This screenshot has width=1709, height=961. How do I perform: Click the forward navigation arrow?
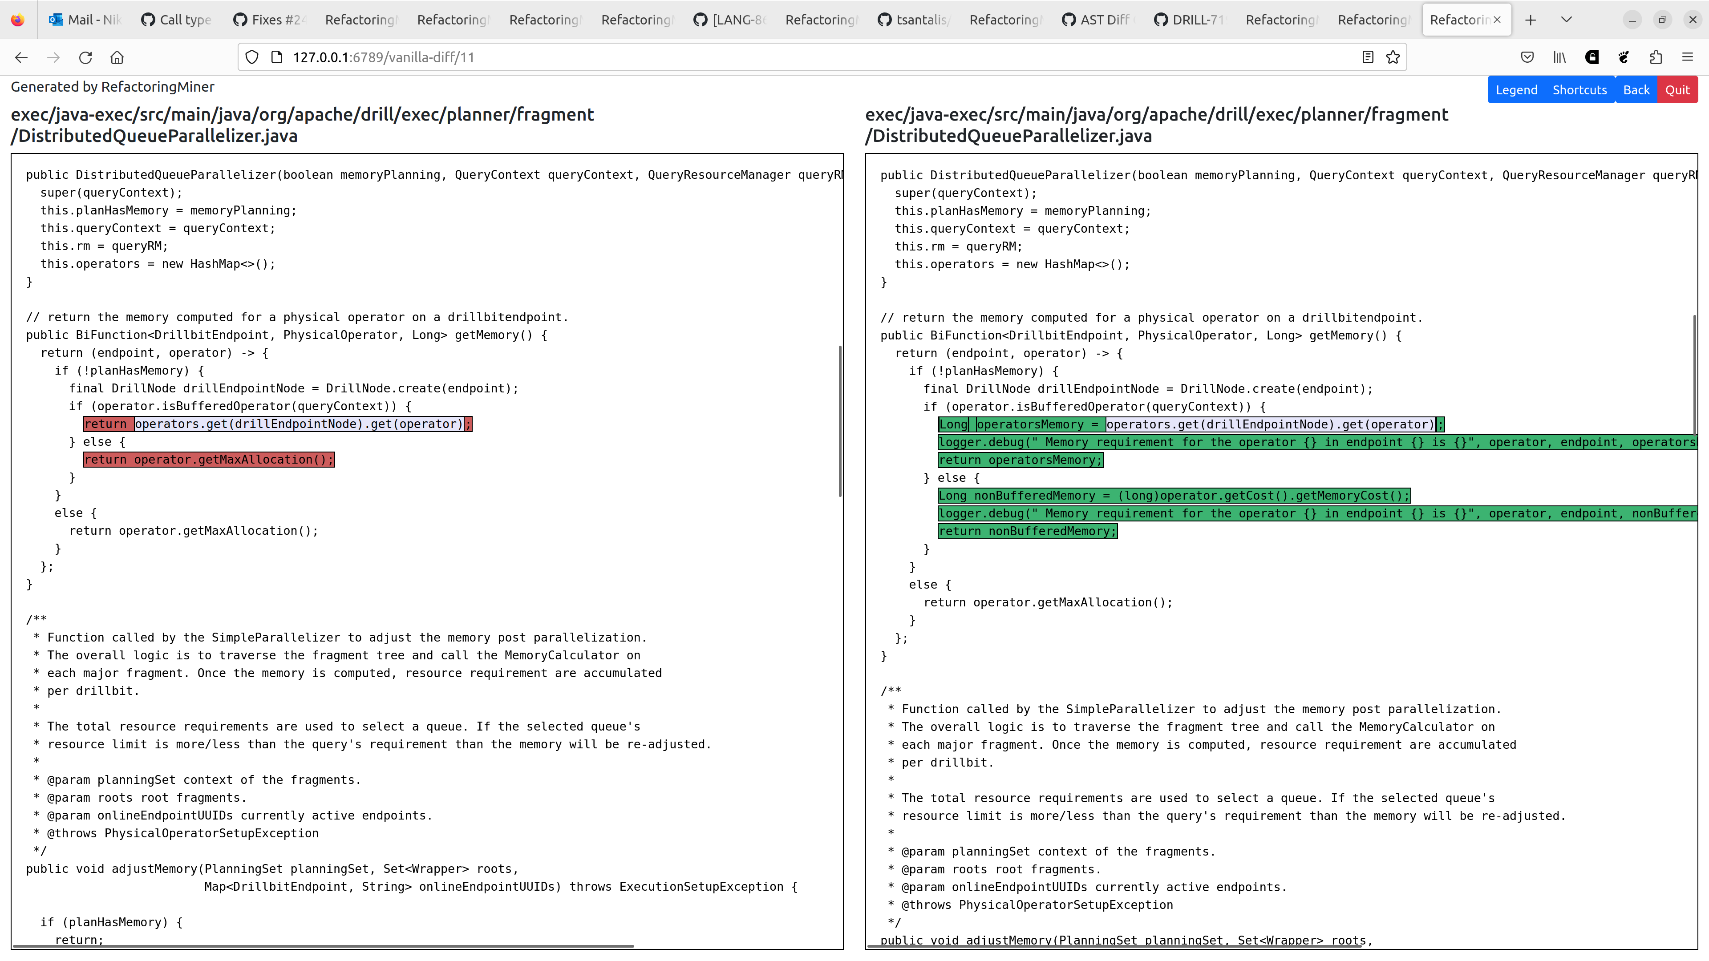tap(53, 58)
